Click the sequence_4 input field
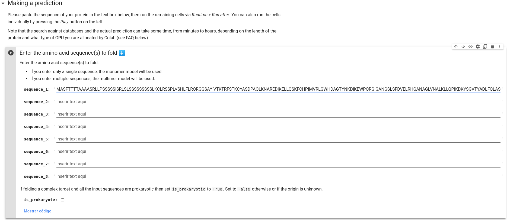The image size is (507, 220). (x=278, y=127)
